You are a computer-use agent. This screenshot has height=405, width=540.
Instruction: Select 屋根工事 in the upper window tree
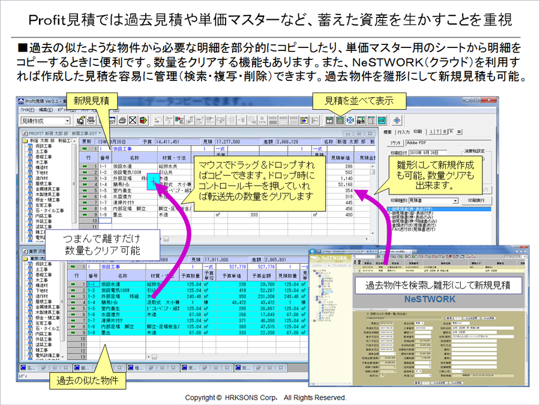43,184
